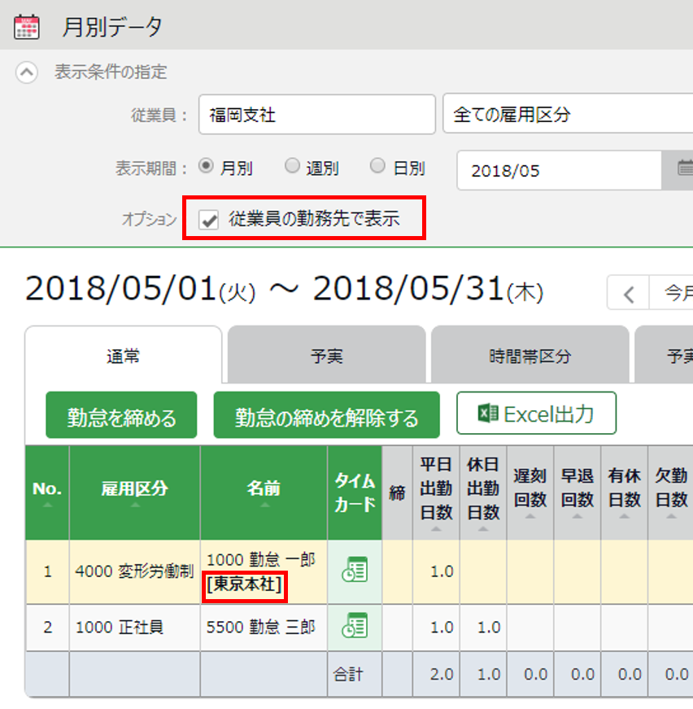Image resolution: width=693 pixels, height=709 pixels.
Task: Sort by 雇用区分 column
Action: (134, 505)
